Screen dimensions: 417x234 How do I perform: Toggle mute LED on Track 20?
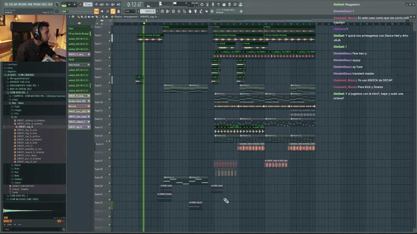(x=109, y=192)
